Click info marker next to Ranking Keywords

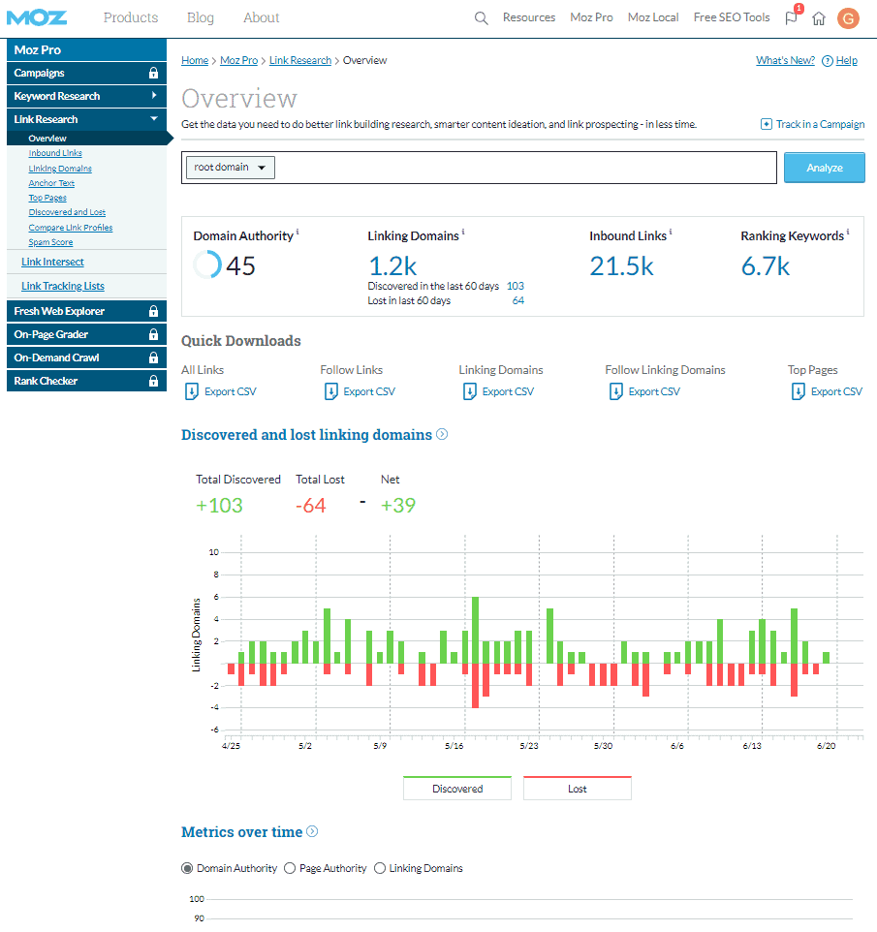[x=848, y=232]
